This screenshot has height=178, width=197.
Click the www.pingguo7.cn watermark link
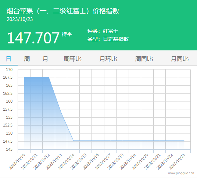[x=181, y=173]
